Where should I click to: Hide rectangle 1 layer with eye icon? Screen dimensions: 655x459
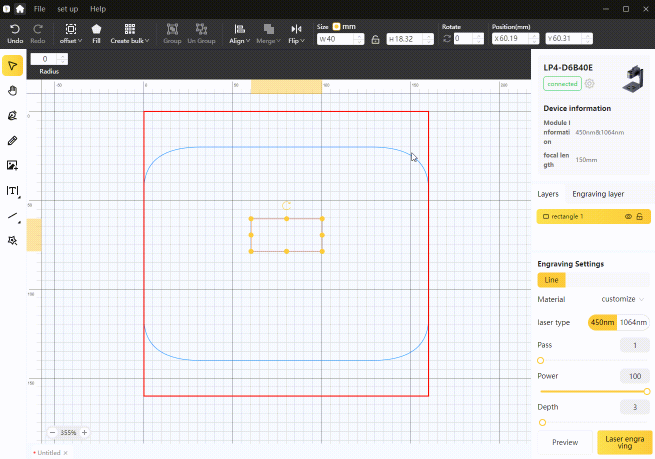point(628,216)
